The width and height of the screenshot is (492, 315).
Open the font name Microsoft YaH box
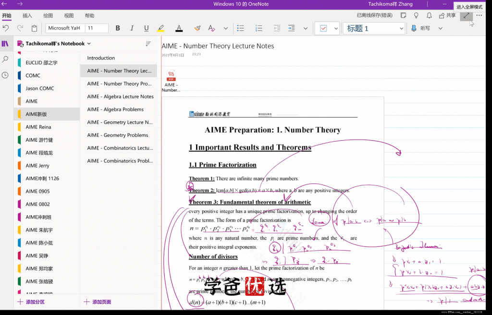click(65, 28)
